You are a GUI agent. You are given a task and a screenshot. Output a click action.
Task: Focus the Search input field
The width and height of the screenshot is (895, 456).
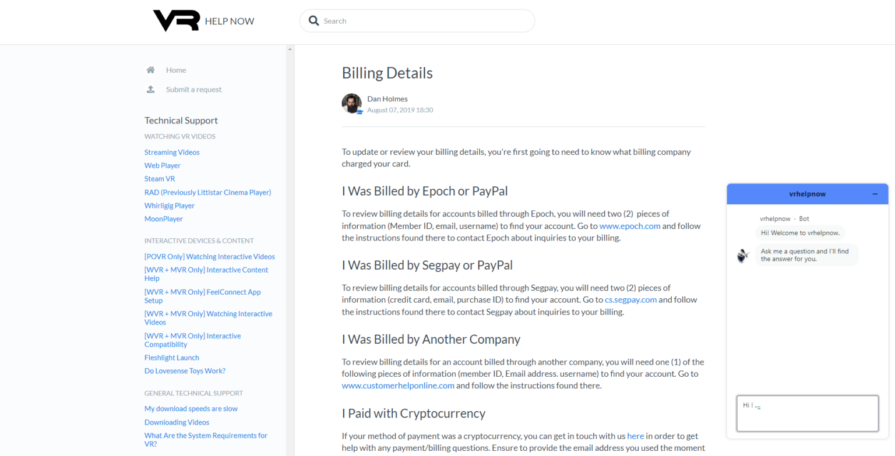[x=425, y=21]
